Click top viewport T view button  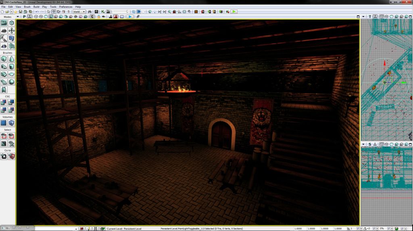(x=370, y=17)
